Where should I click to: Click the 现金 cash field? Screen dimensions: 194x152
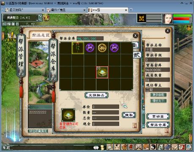point(106,124)
